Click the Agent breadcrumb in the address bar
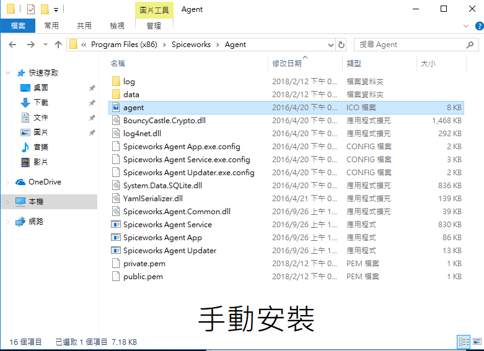Viewport: 484px width, 351px height. click(x=235, y=45)
